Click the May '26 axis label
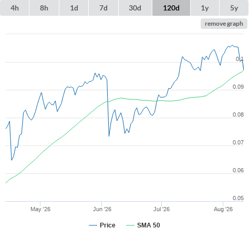The image size is (249, 239). [40, 209]
